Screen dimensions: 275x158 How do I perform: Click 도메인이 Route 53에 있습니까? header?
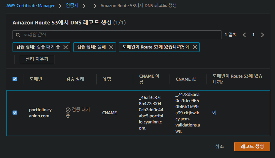coord(237,79)
